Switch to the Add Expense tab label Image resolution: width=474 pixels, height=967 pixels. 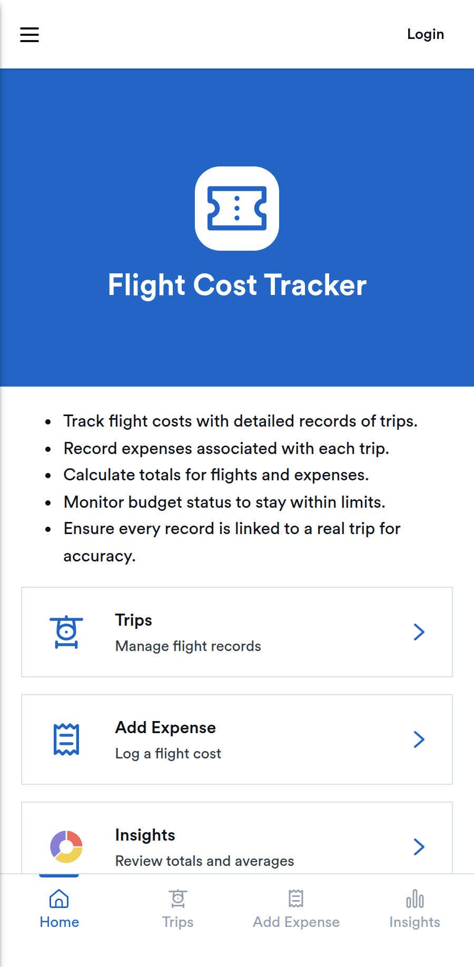tap(296, 922)
